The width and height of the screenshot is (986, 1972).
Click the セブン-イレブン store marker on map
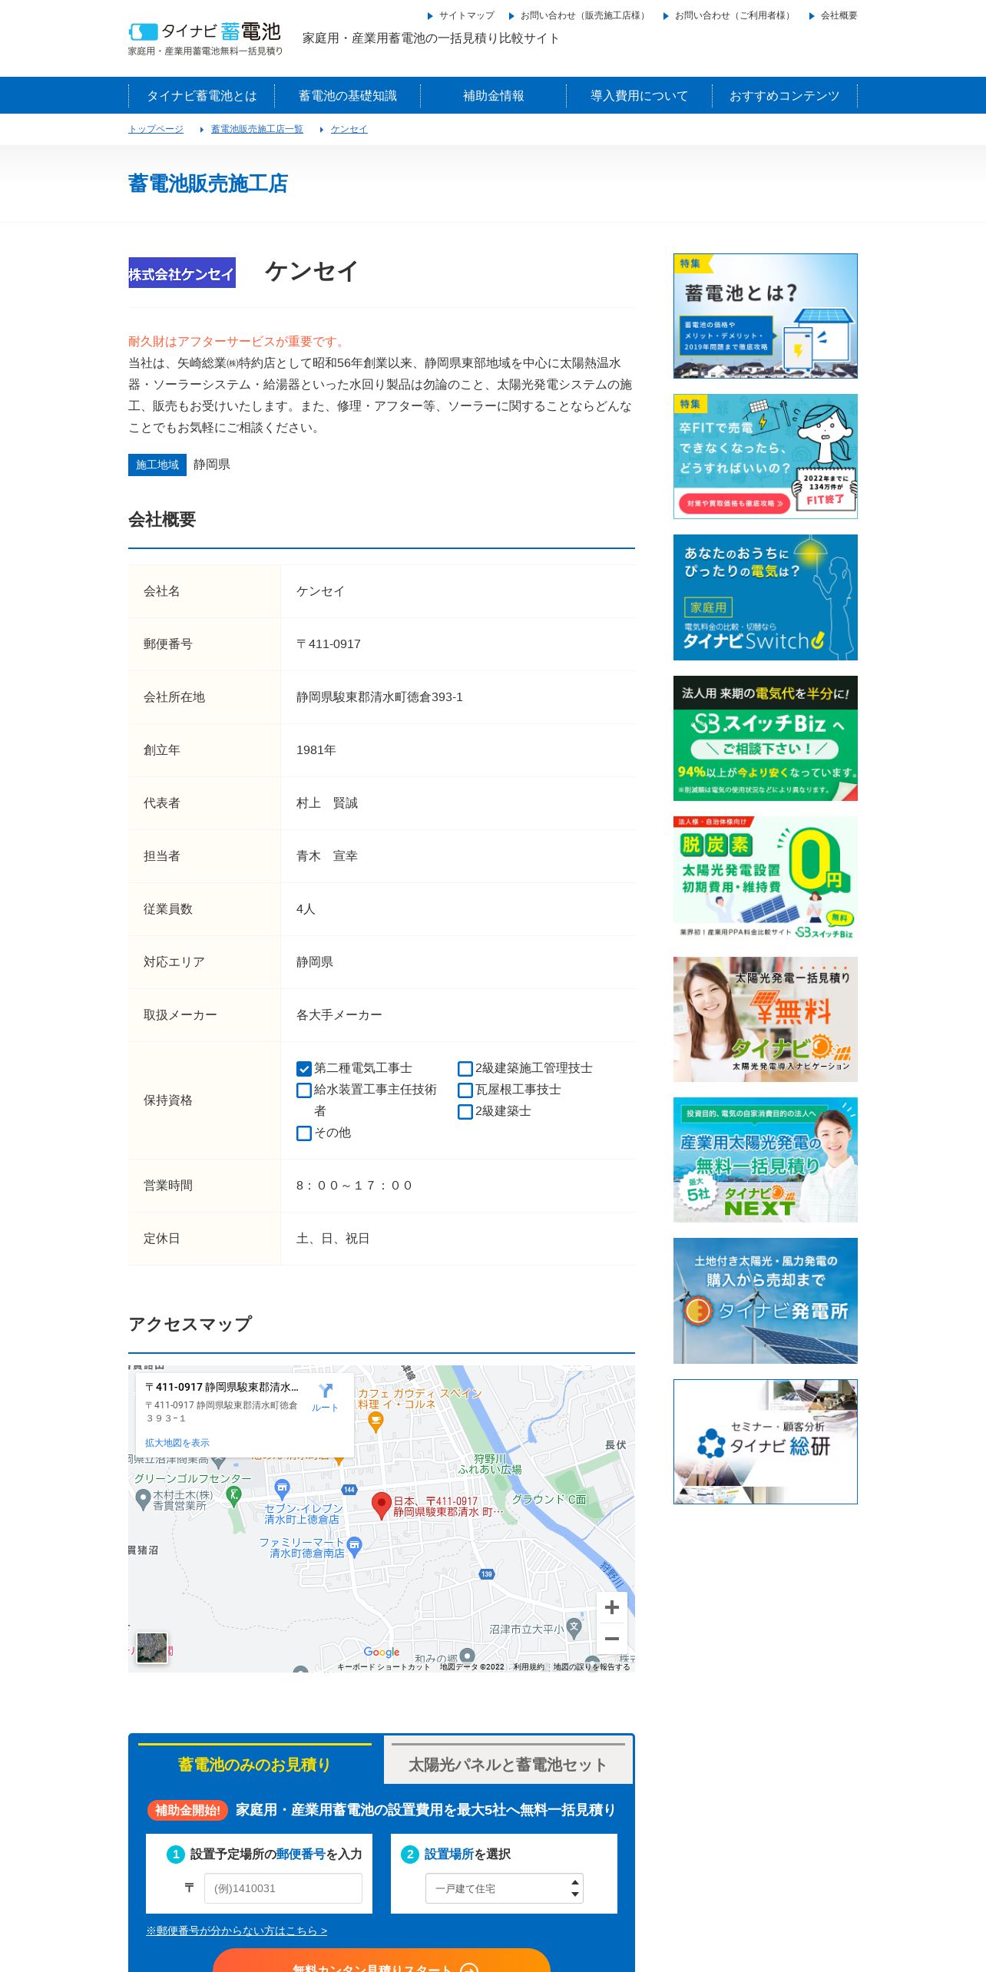pyautogui.click(x=282, y=1488)
